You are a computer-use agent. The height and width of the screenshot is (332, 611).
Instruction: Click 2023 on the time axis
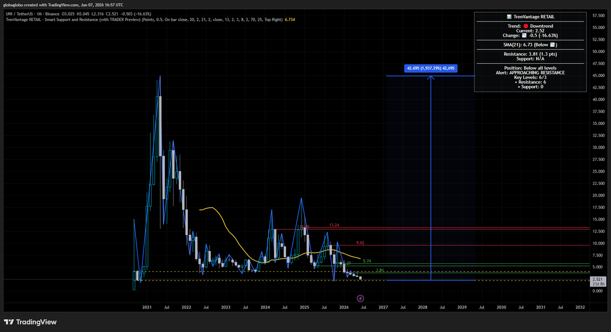point(226,308)
